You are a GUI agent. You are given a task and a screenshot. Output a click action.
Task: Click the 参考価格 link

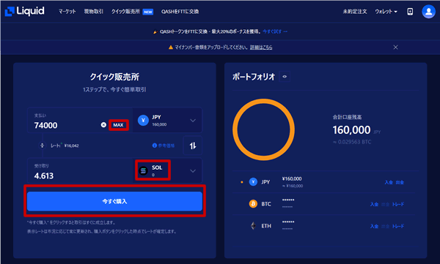pos(166,146)
